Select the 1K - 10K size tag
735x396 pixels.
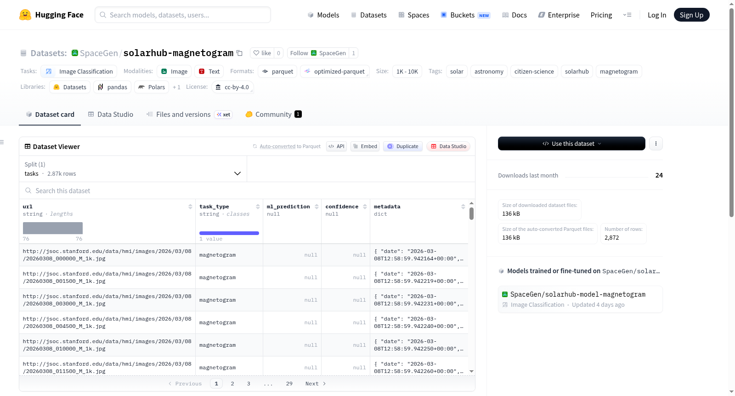tap(407, 71)
